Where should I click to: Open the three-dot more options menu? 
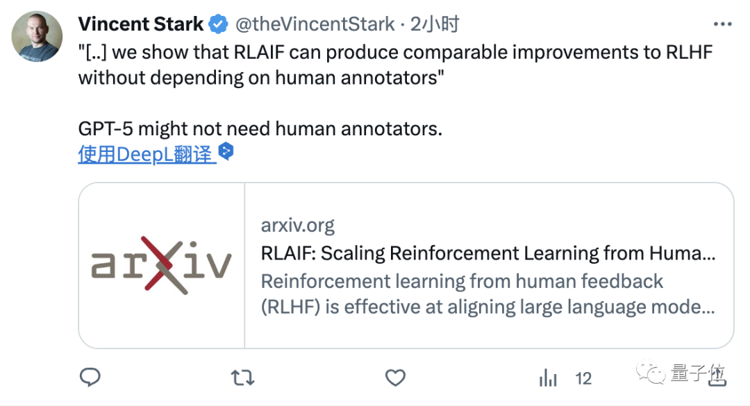[x=722, y=24]
